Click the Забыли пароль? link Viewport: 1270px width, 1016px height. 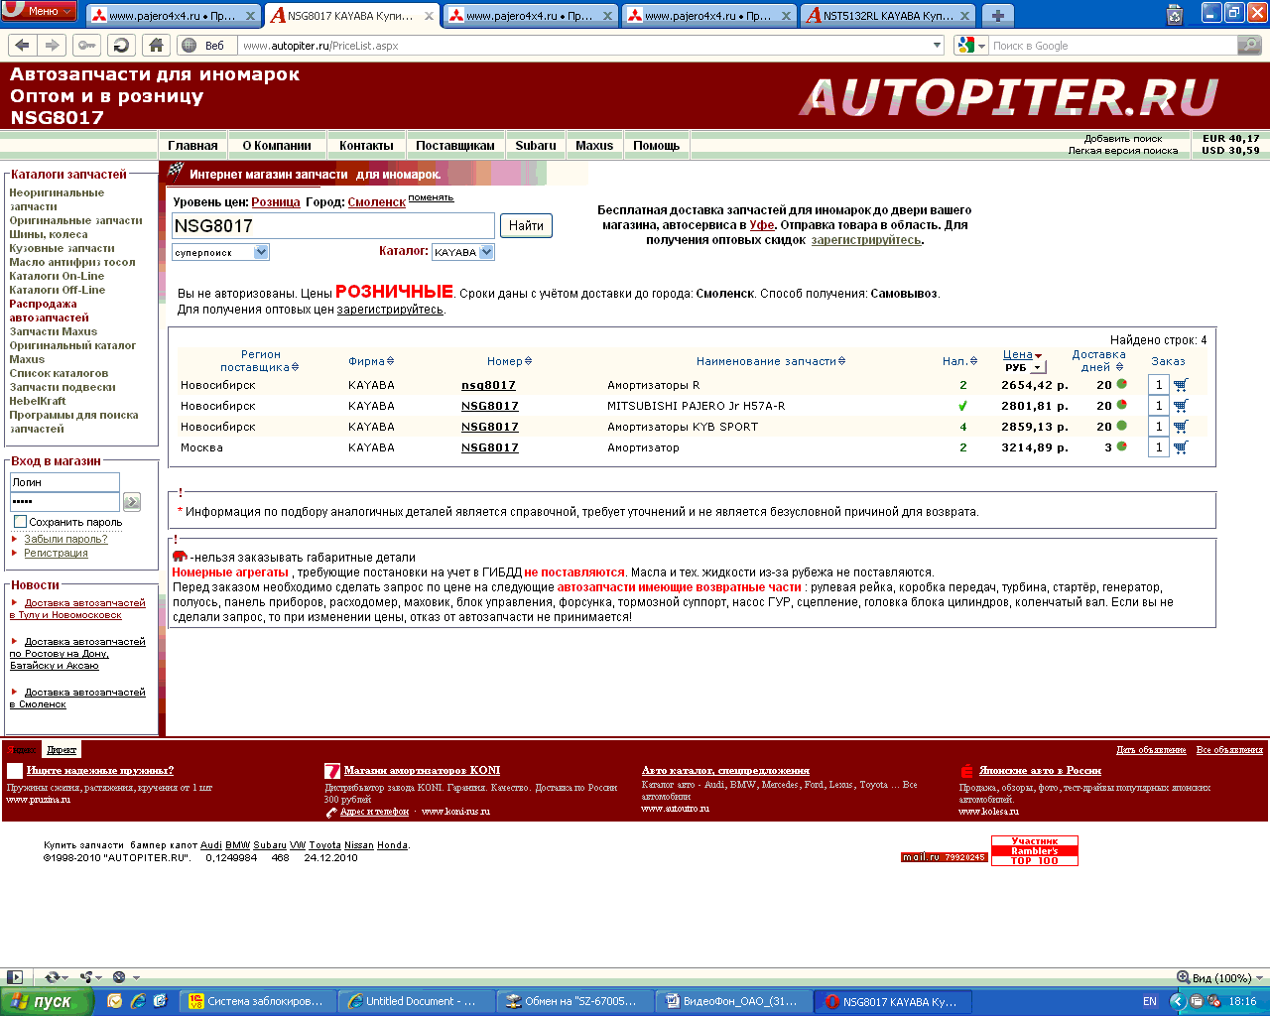[x=65, y=539]
